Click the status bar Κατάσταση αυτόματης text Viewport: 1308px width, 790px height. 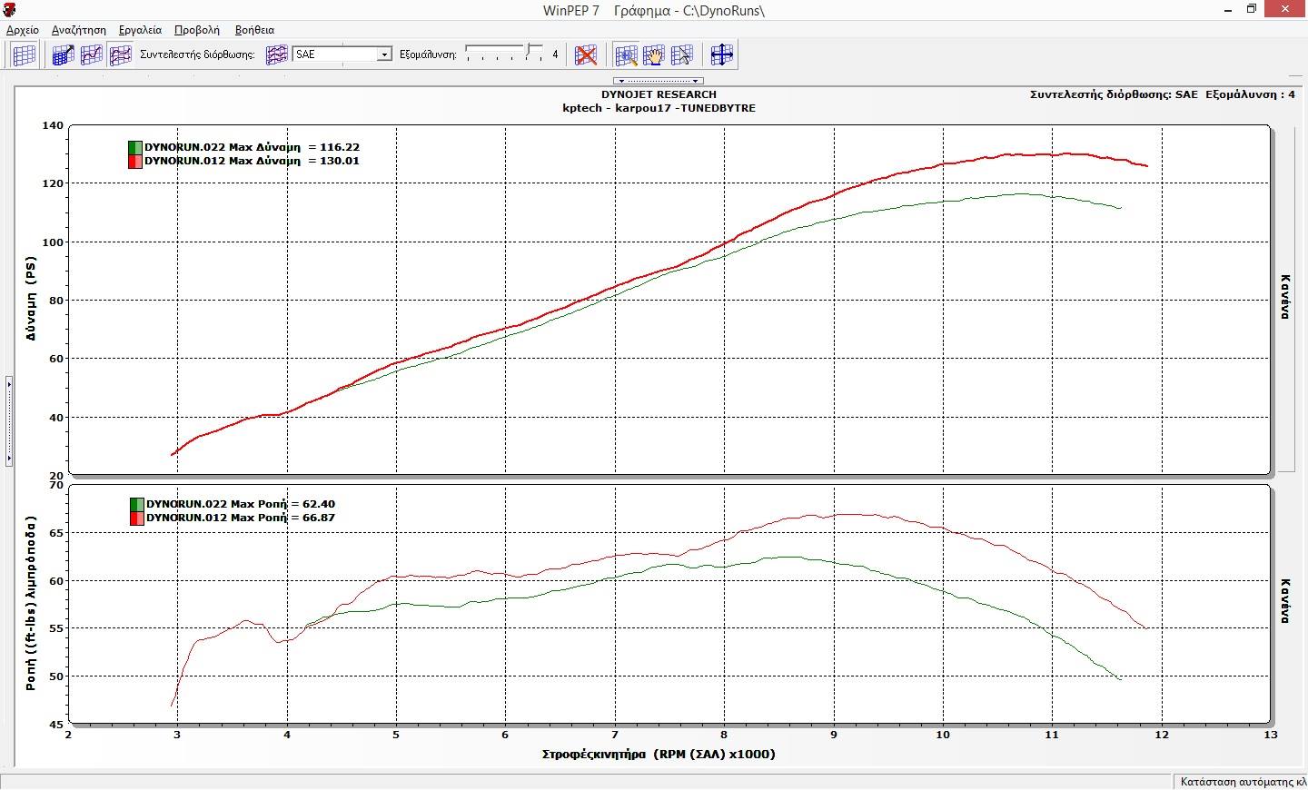[1242, 781]
